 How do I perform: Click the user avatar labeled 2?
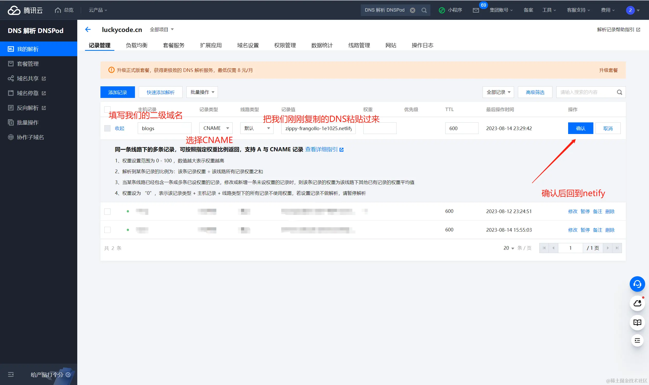coord(630,10)
